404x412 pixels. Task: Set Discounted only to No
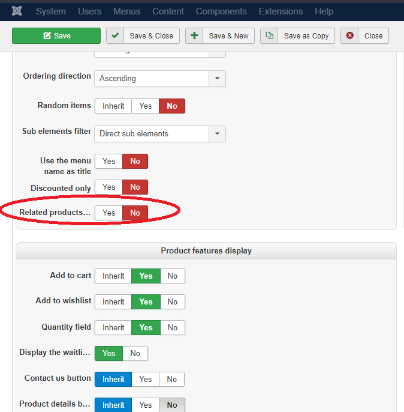135,187
